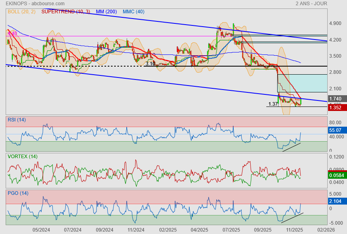The width and height of the screenshot is (347, 234).
Task: Click the RSI (14) panel title
Action: pyautogui.click(x=17, y=119)
